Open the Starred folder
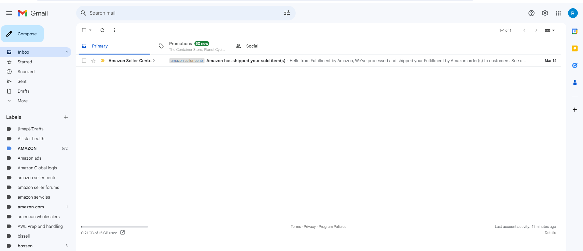The height and width of the screenshot is (251, 583). tap(36, 62)
